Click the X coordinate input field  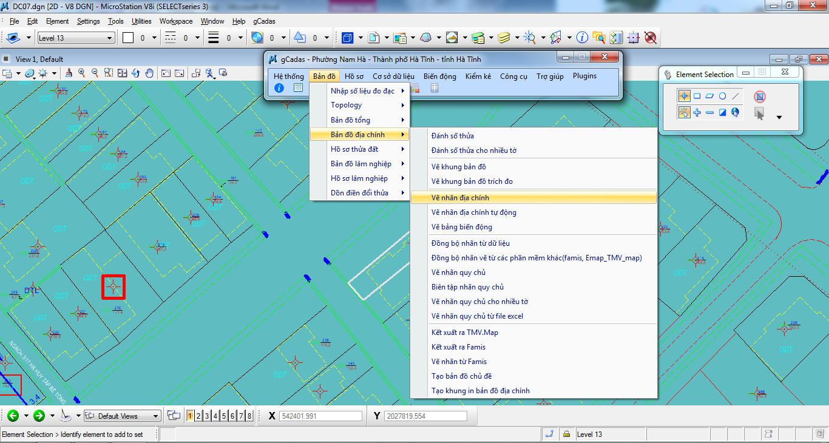tap(320, 416)
